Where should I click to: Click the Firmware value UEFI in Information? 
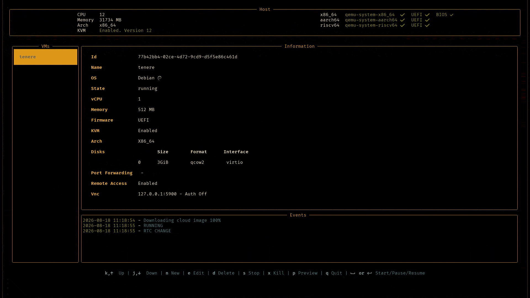[144, 120]
